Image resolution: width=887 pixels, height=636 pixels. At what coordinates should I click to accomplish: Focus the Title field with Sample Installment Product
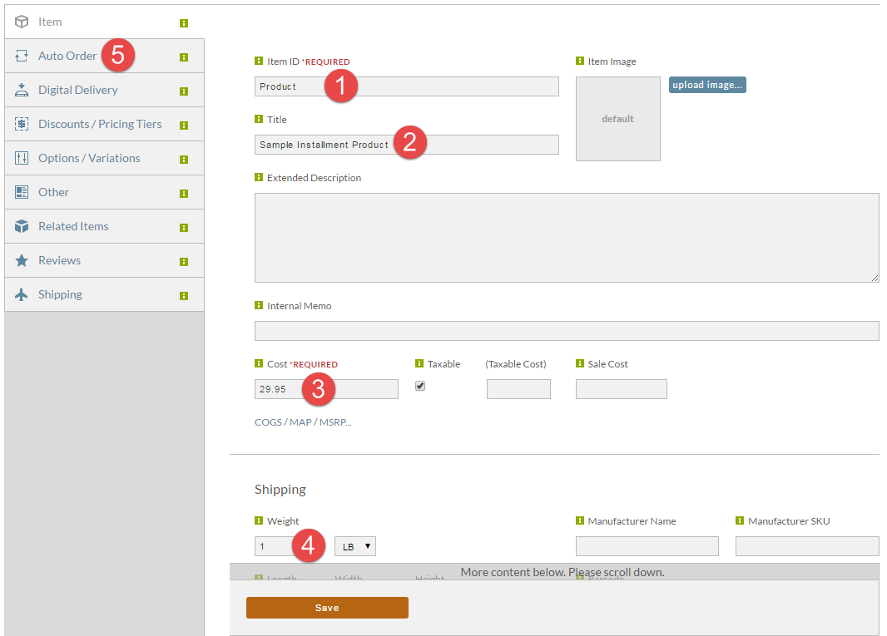coord(406,145)
